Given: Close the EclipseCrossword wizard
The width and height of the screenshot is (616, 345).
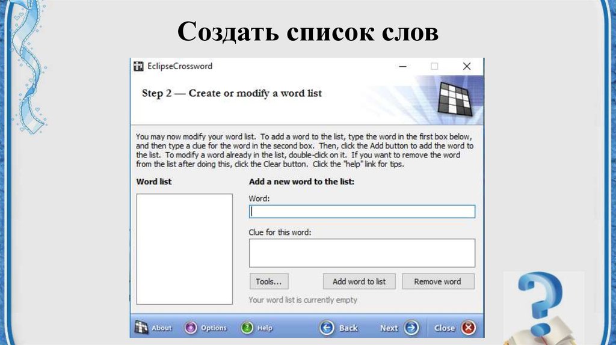Looking at the screenshot, I should point(455,328).
